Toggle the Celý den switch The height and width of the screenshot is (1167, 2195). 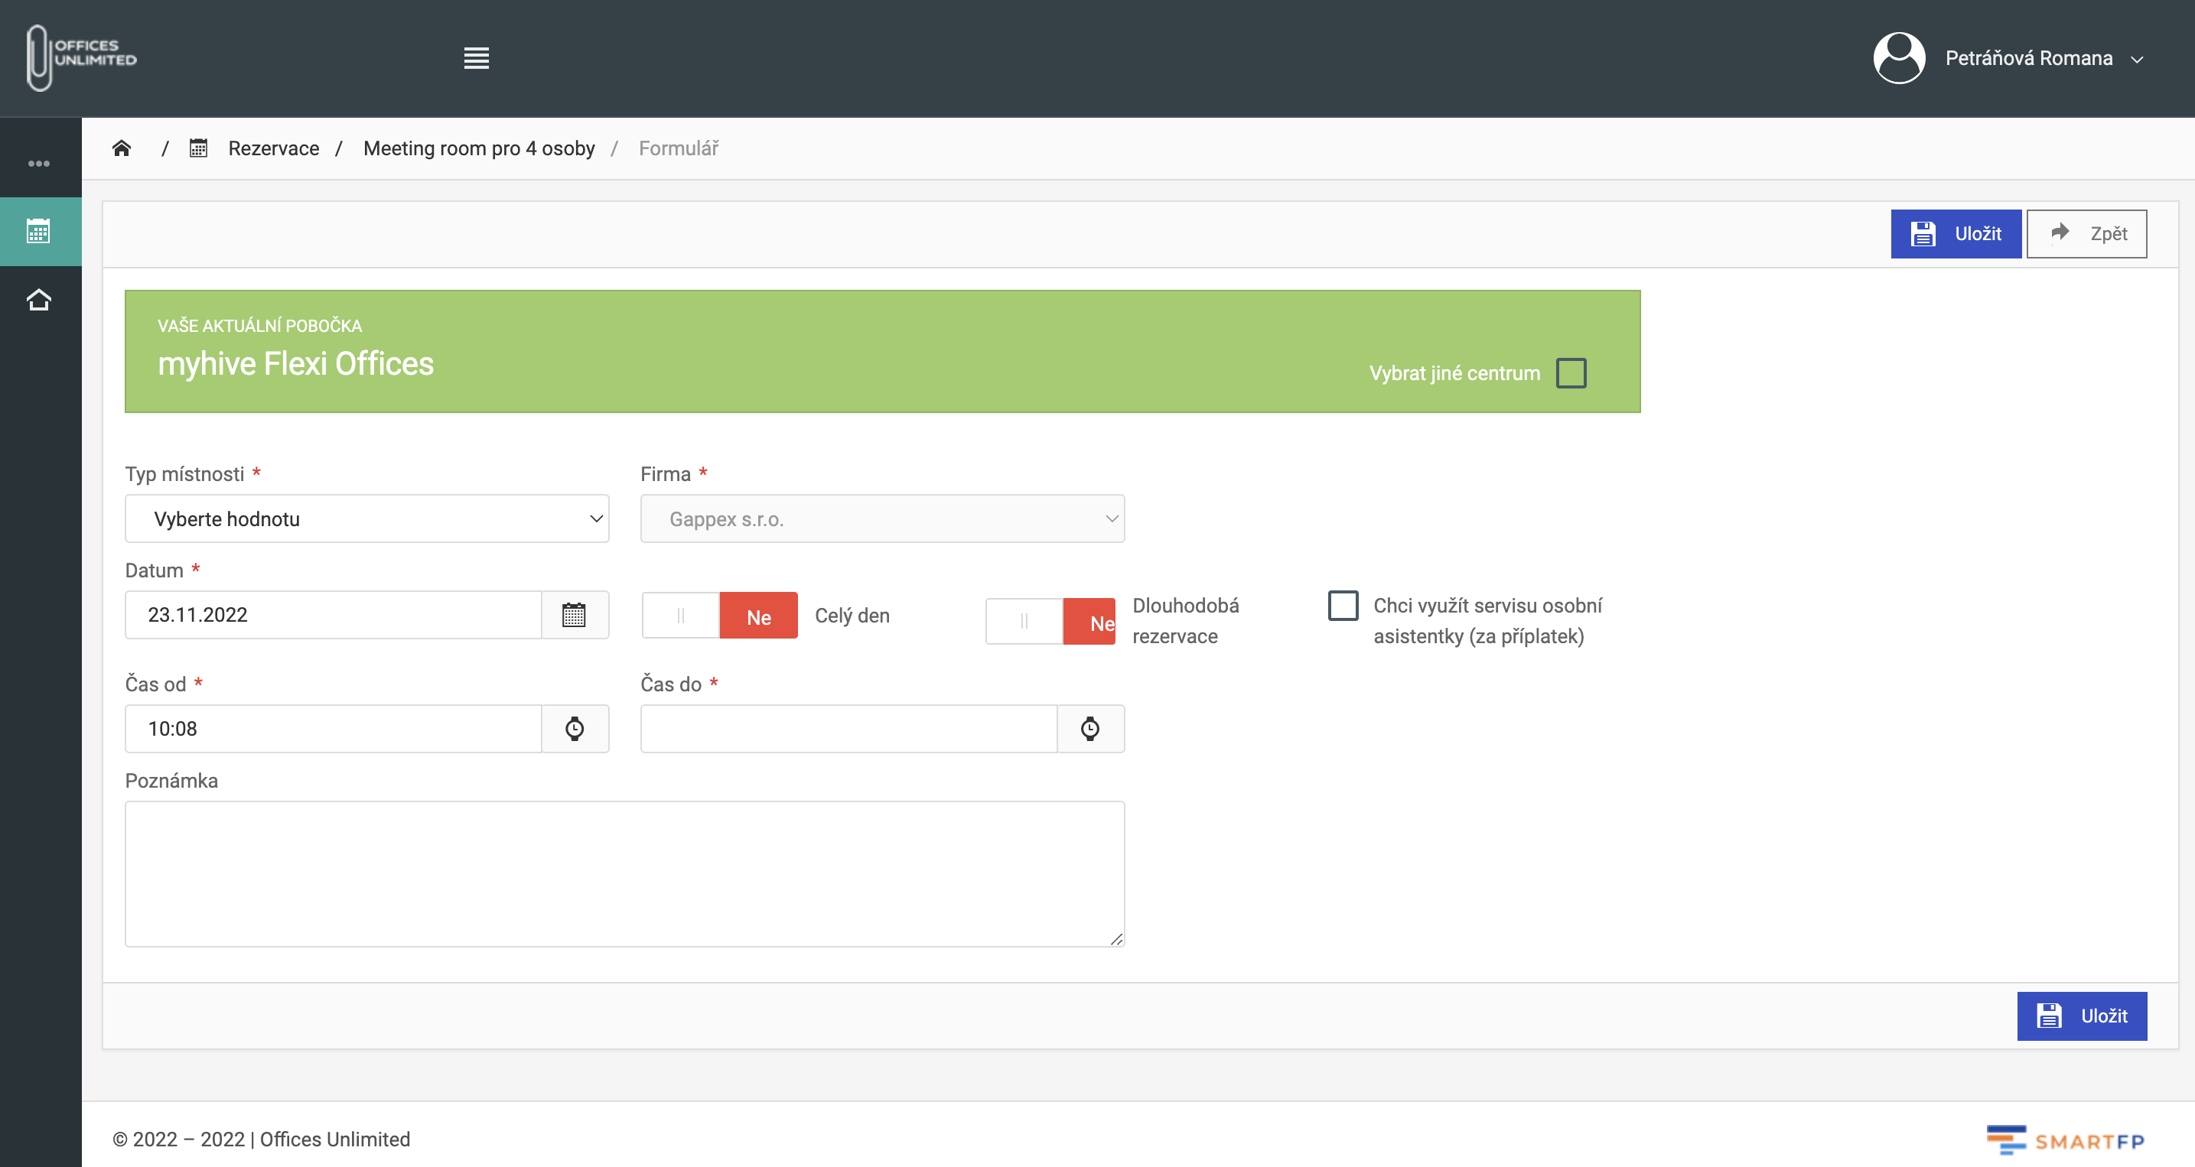click(719, 615)
